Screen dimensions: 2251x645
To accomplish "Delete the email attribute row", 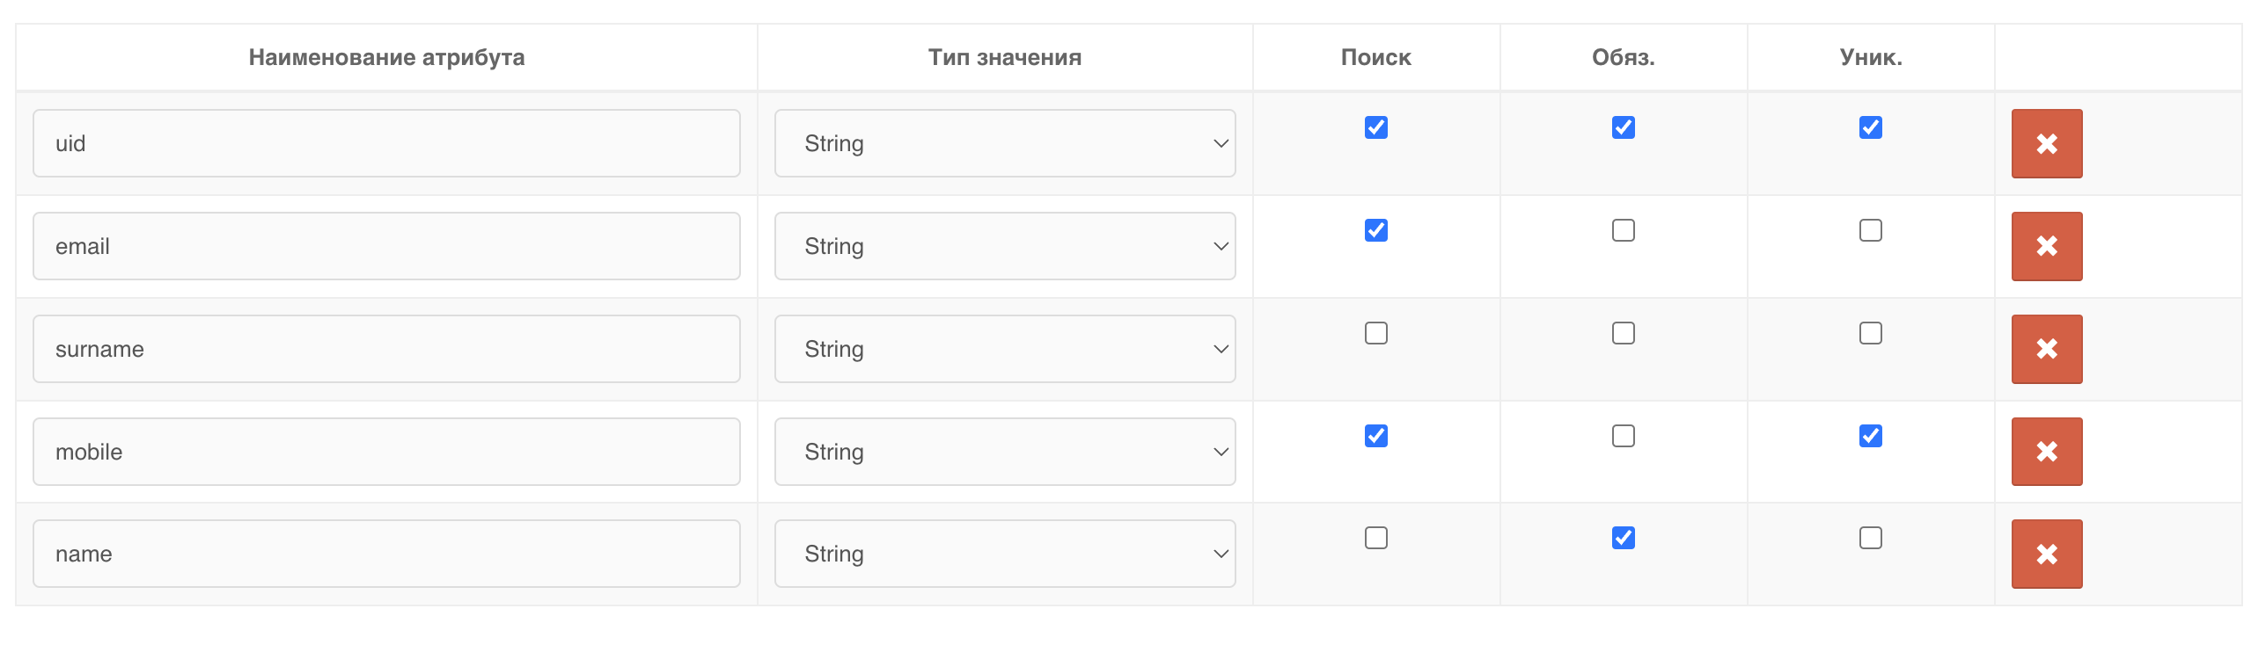I will 2045,246.
